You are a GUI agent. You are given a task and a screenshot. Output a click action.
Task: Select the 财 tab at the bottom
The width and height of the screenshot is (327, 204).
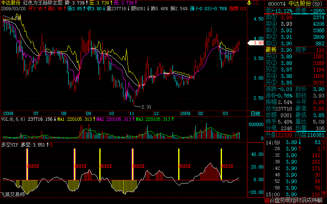click(298, 200)
